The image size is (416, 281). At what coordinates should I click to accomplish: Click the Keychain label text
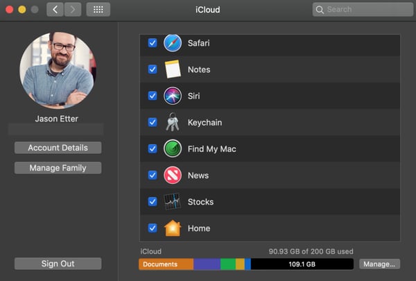pos(205,122)
